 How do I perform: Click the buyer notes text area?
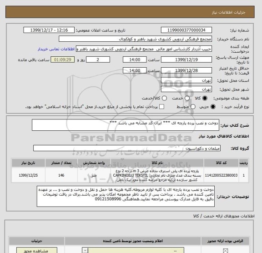(126, 196)
